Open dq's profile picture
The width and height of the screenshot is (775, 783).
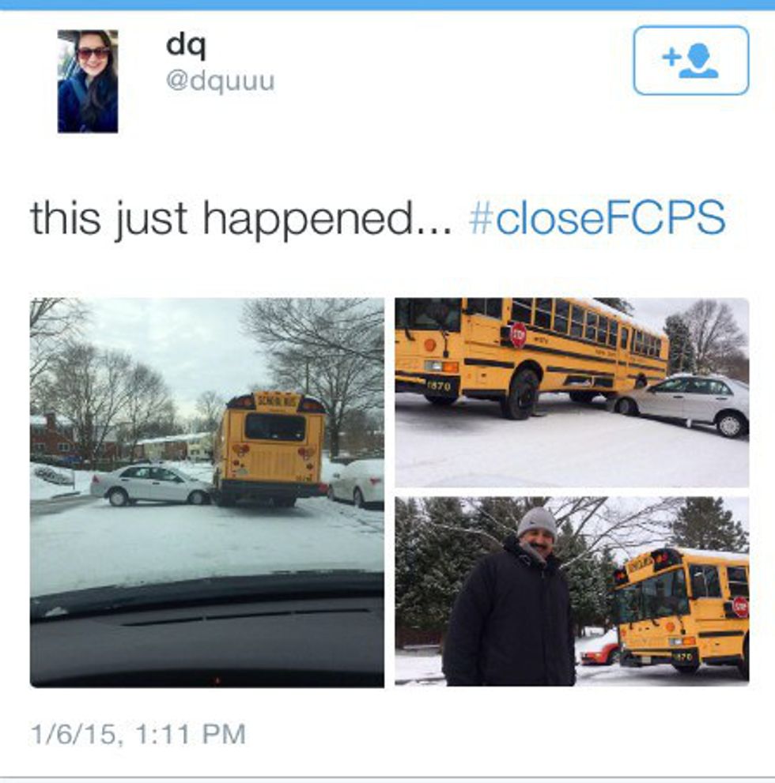88,81
